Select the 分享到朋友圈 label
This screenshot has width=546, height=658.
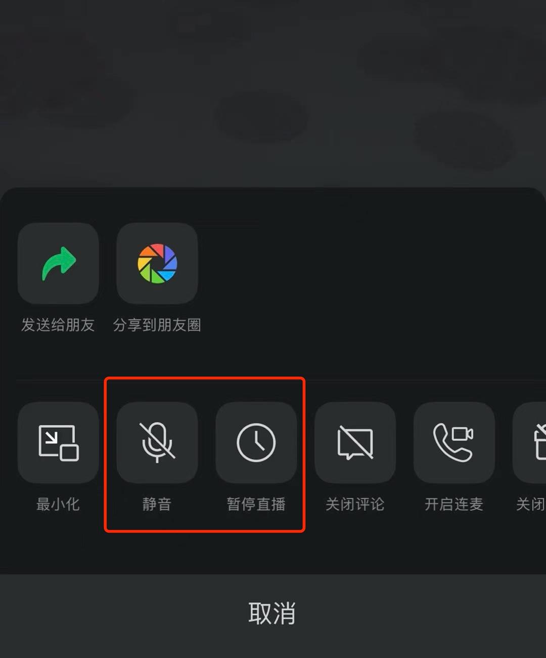[157, 325]
